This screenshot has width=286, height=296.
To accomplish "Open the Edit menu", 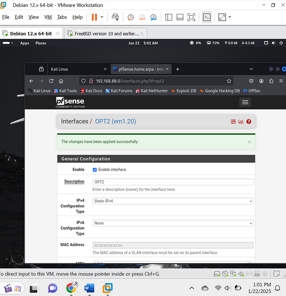I will (x=19, y=17).
